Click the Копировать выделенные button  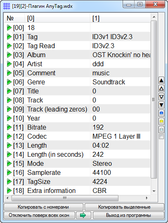point(124,207)
